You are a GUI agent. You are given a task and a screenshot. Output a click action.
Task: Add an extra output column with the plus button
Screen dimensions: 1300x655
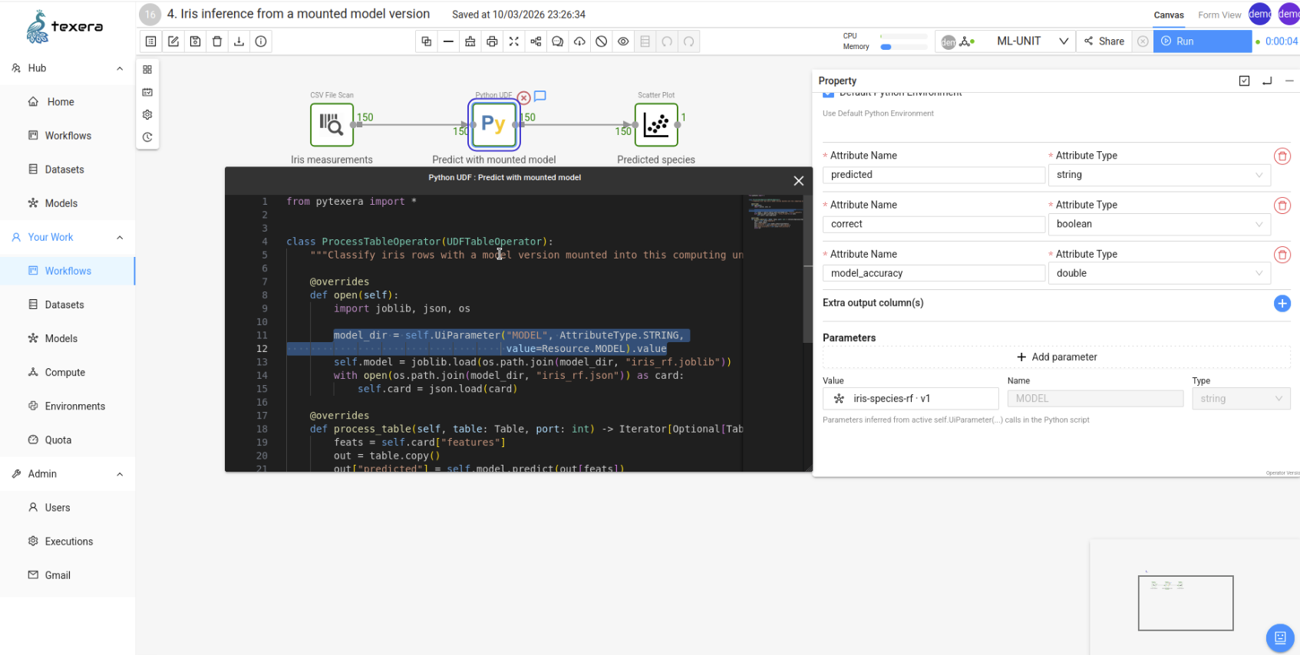click(1282, 304)
